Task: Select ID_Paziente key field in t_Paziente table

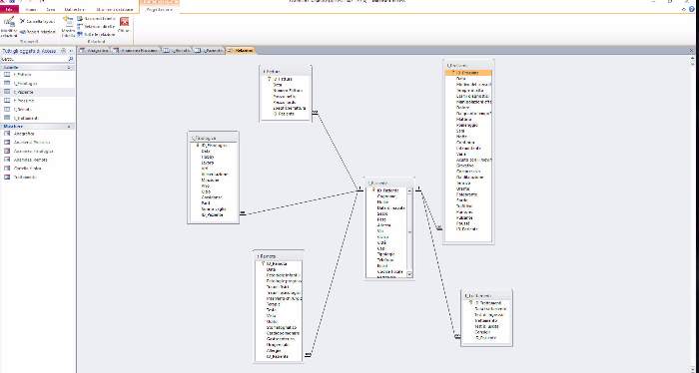Action: pyautogui.click(x=387, y=190)
